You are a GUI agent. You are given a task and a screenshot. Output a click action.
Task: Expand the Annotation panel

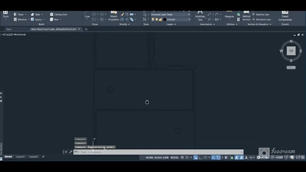click(x=207, y=24)
